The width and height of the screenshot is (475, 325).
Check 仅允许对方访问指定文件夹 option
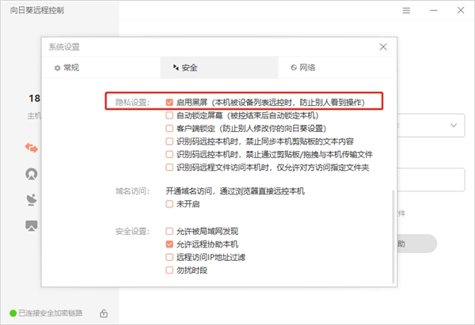pyautogui.click(x=169, y=168)
